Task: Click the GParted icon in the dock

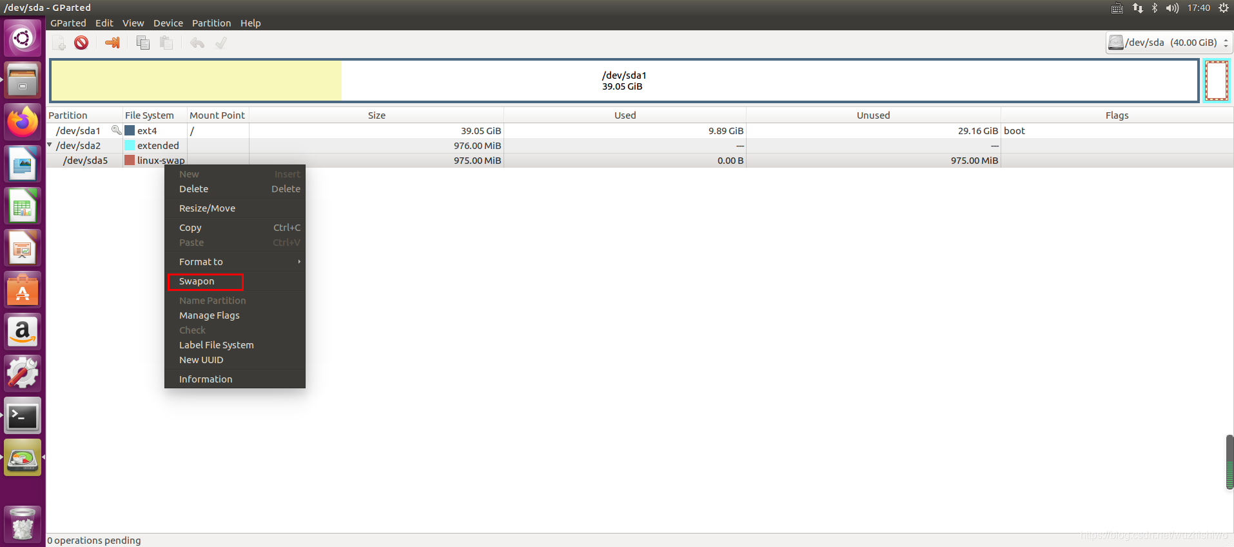Action: pyautogui.click(x=23, y=457)
